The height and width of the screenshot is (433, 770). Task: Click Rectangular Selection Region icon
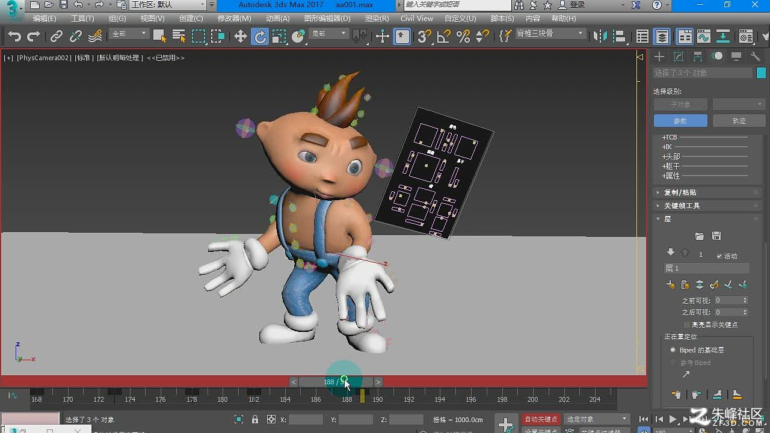click(199, 37)
